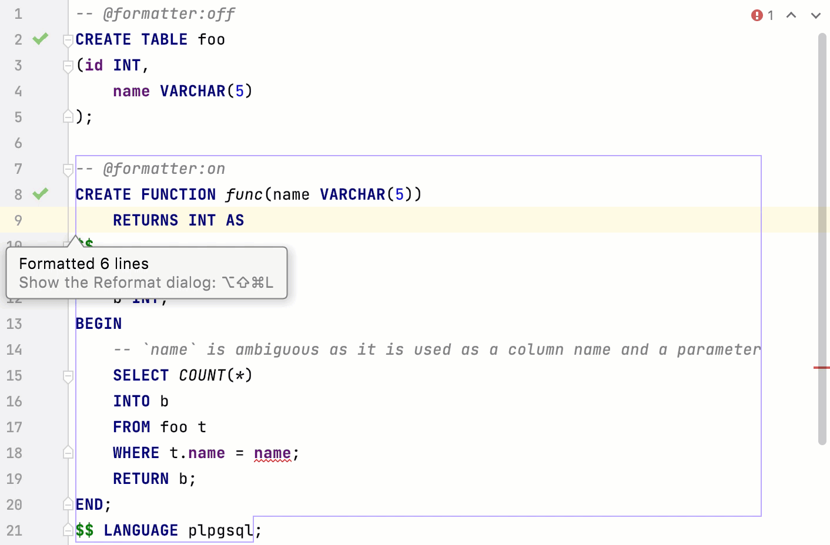Click the Formatted 6 lines tooltip
The image size is (830, 545).
[x=83, y=264]
